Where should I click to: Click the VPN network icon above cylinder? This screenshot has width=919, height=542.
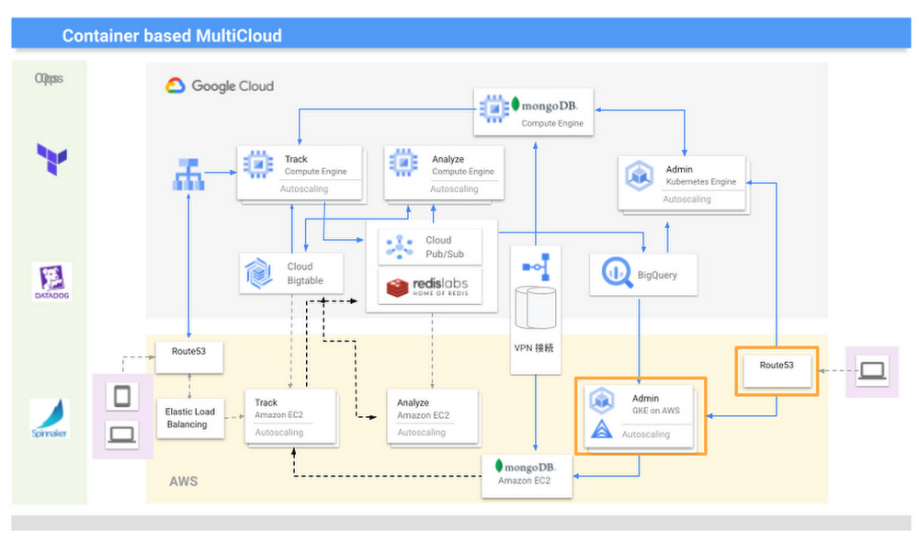(x=534, y=266)
